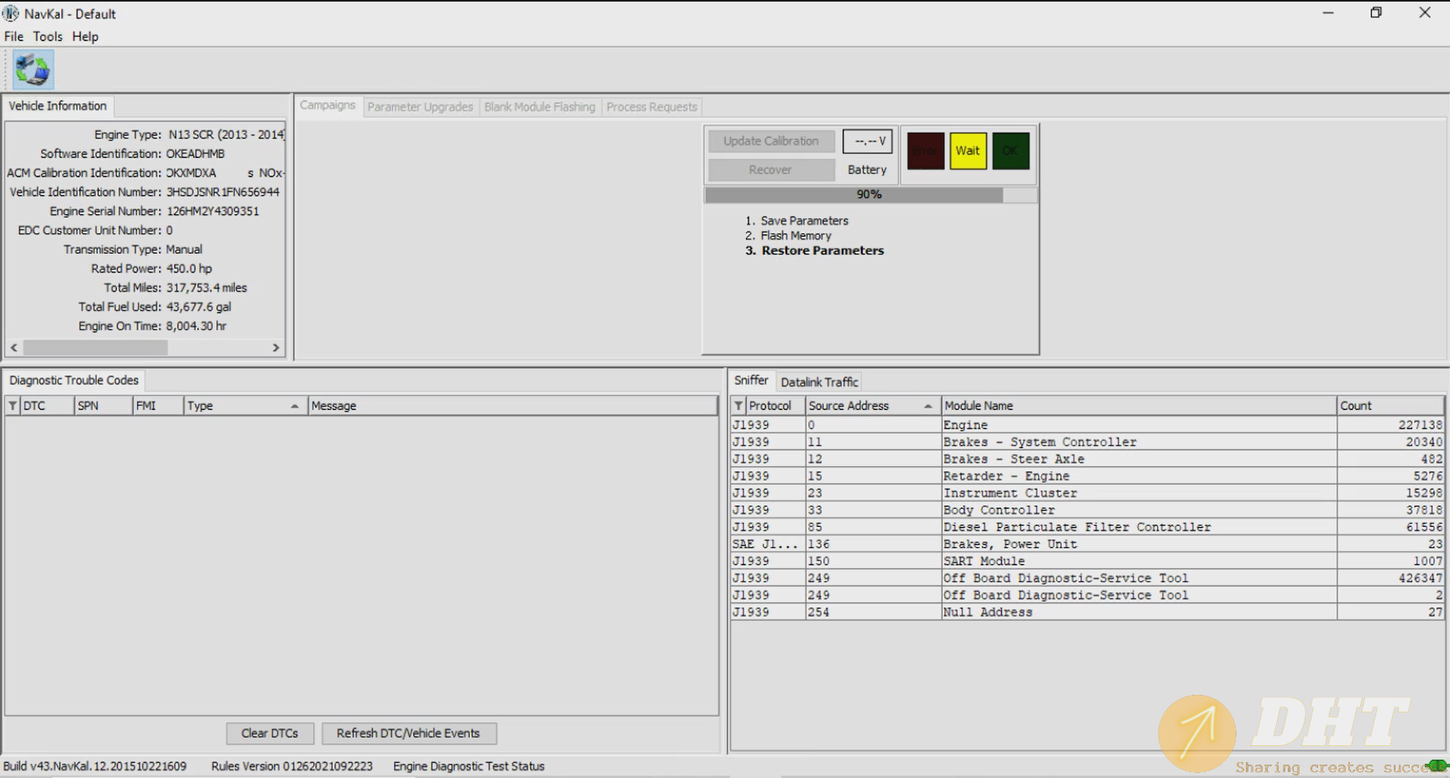The width and height of the screenshot is (1450, 778).
Task: Open the Help menu
Action: (85, 36)
